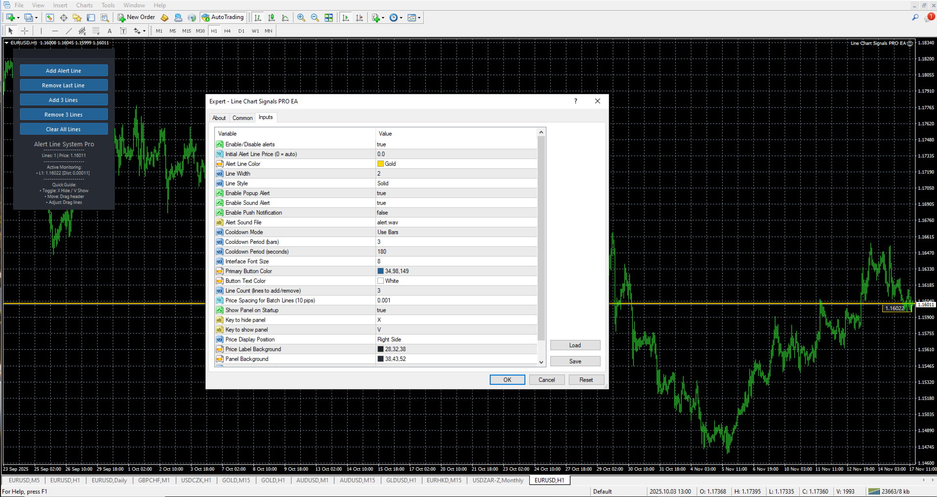Open the Arrows objects dropdown arrow
Image resolution: width=937 pixels, height=497 pixels.
[x=144, y=31]
